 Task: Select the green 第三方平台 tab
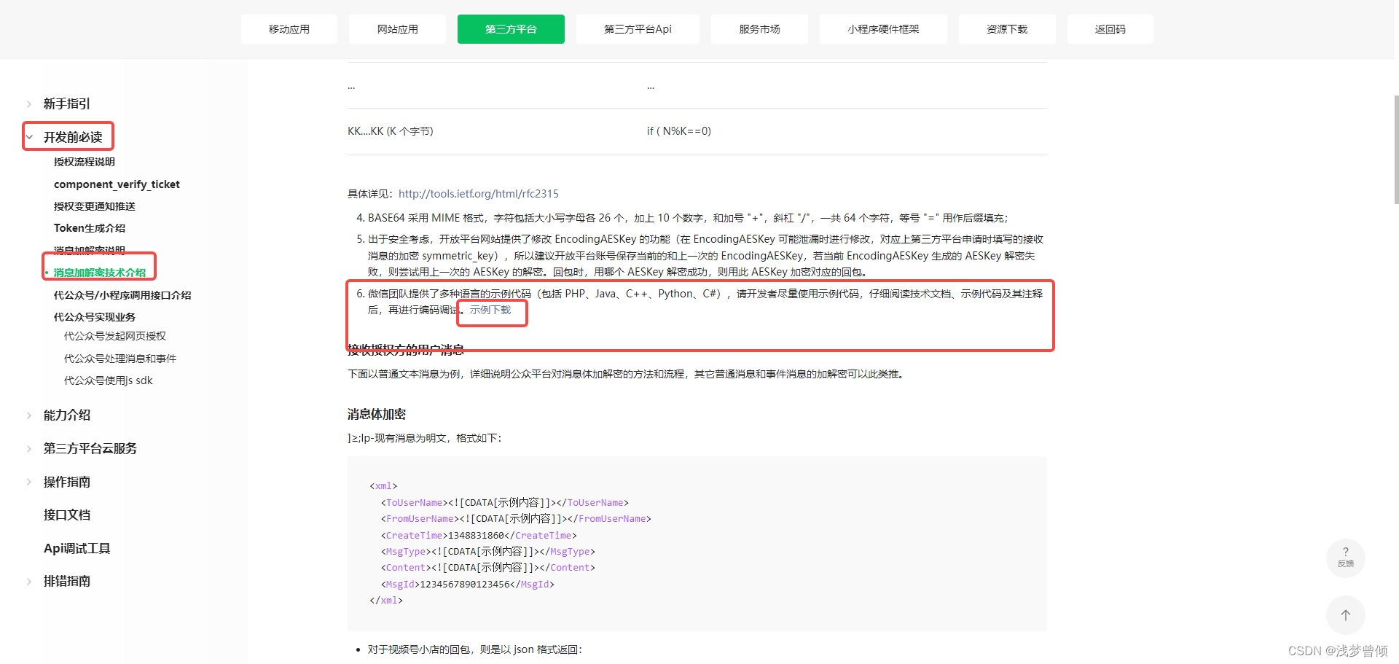pos(511,29)
